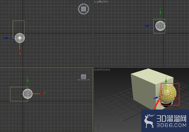Click the ViewCube in the top viewport
The width and height of the screenshot is (189, 132).
point(84,9)
